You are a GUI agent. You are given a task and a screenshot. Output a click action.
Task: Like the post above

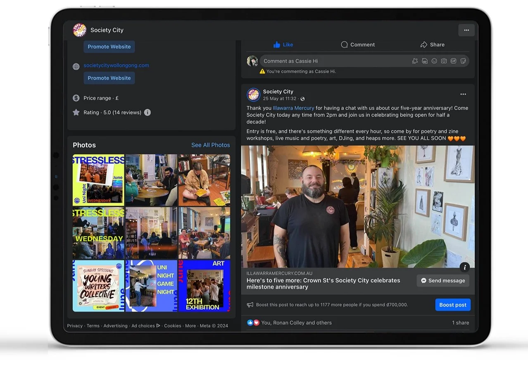283,45
